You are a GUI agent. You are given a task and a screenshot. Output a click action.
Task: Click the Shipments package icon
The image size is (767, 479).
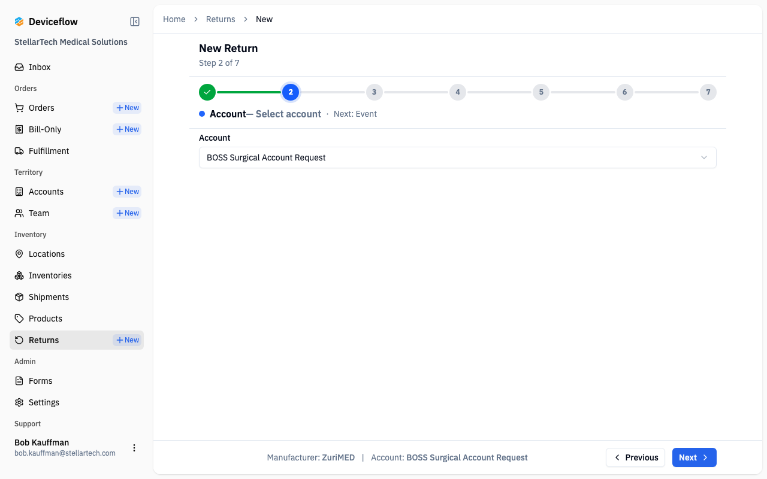[19, 297]
